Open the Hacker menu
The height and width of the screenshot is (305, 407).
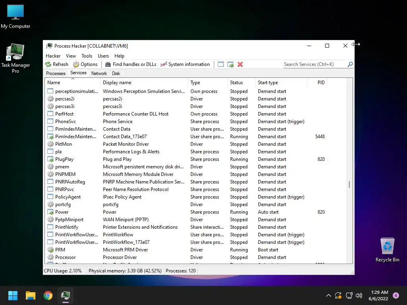coord(53,56)
